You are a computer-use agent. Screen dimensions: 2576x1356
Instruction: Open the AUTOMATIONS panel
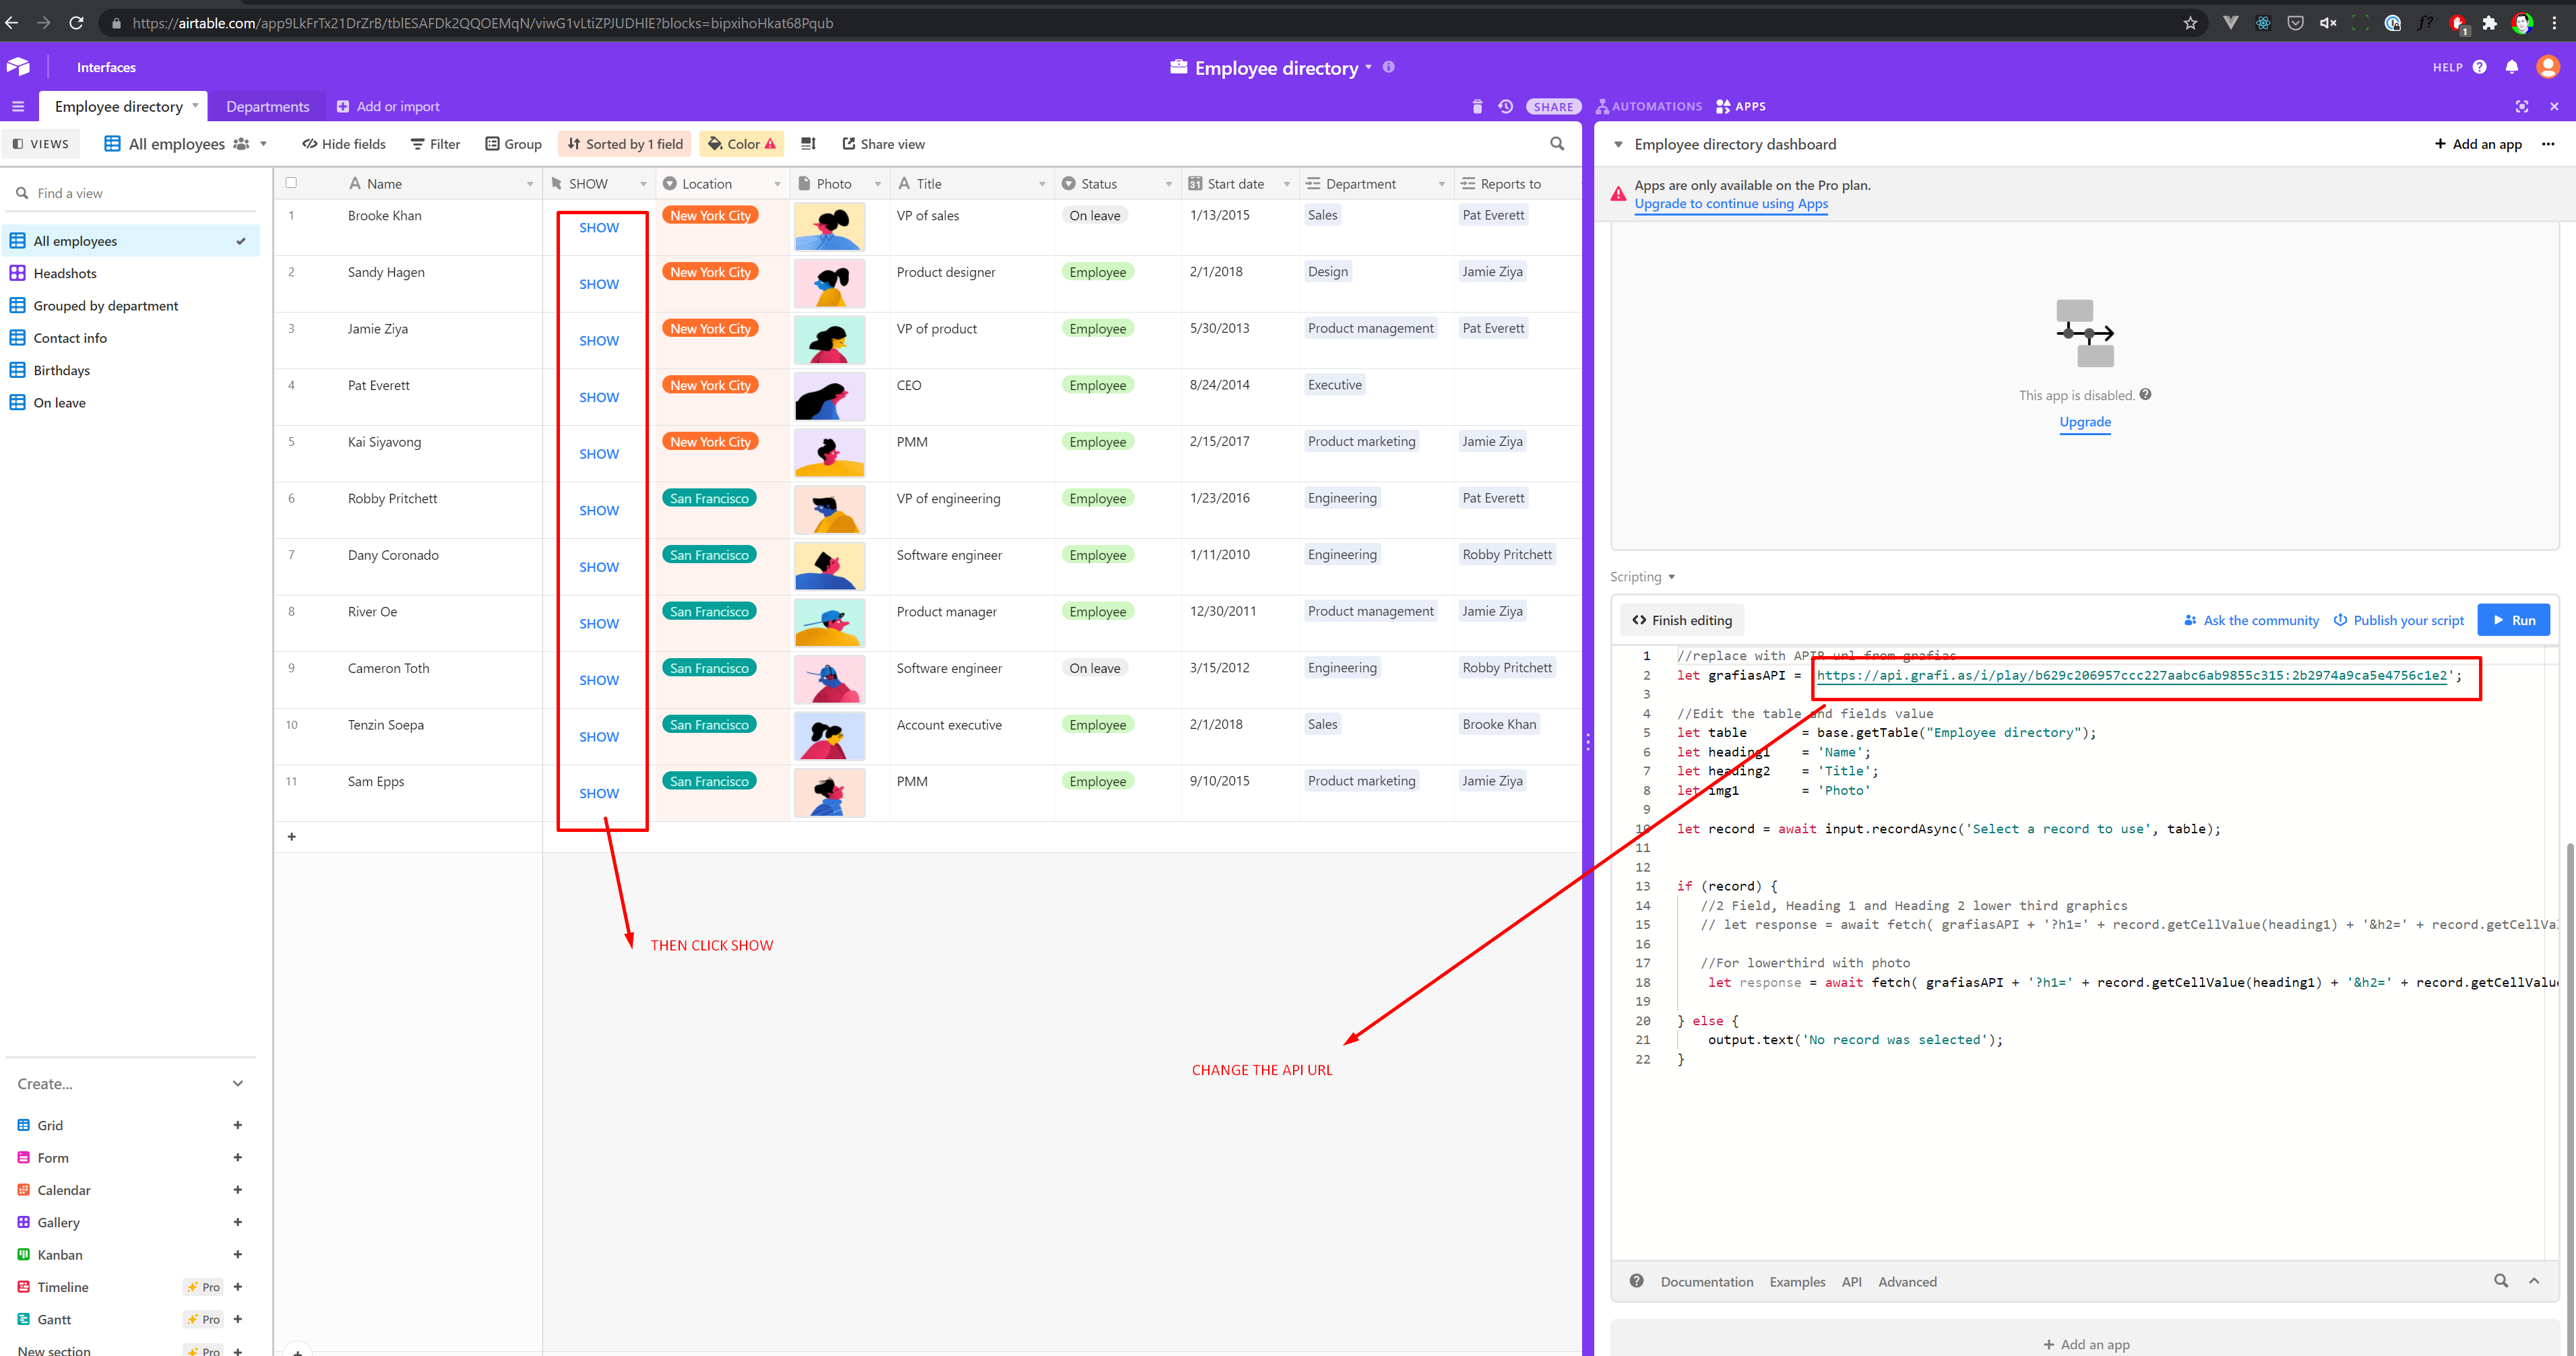tap(1648, 106)
